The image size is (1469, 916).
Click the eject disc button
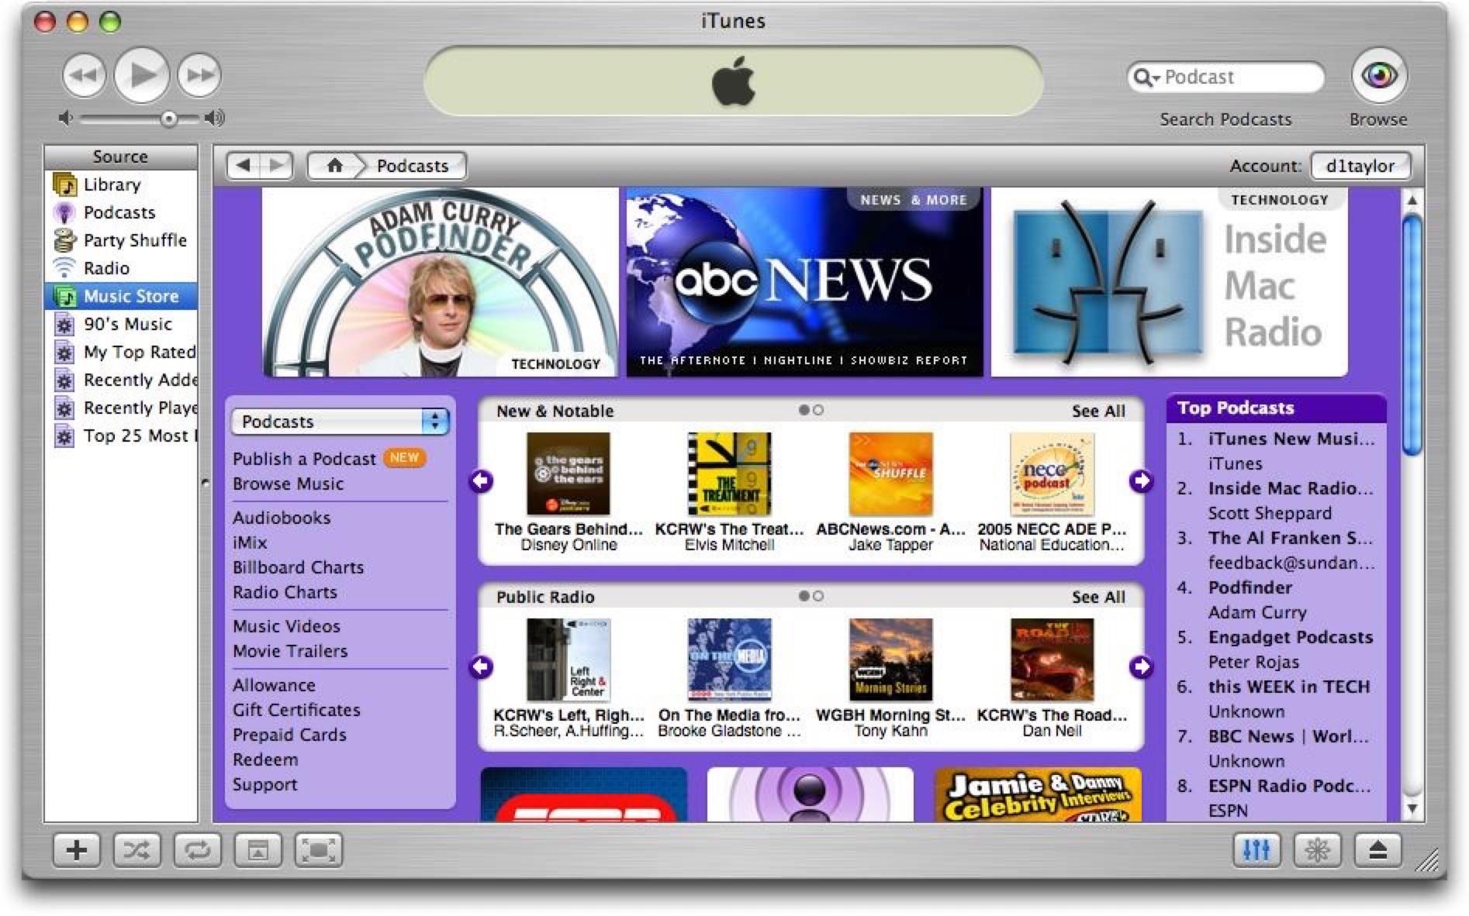click(x=1377, y=850)
